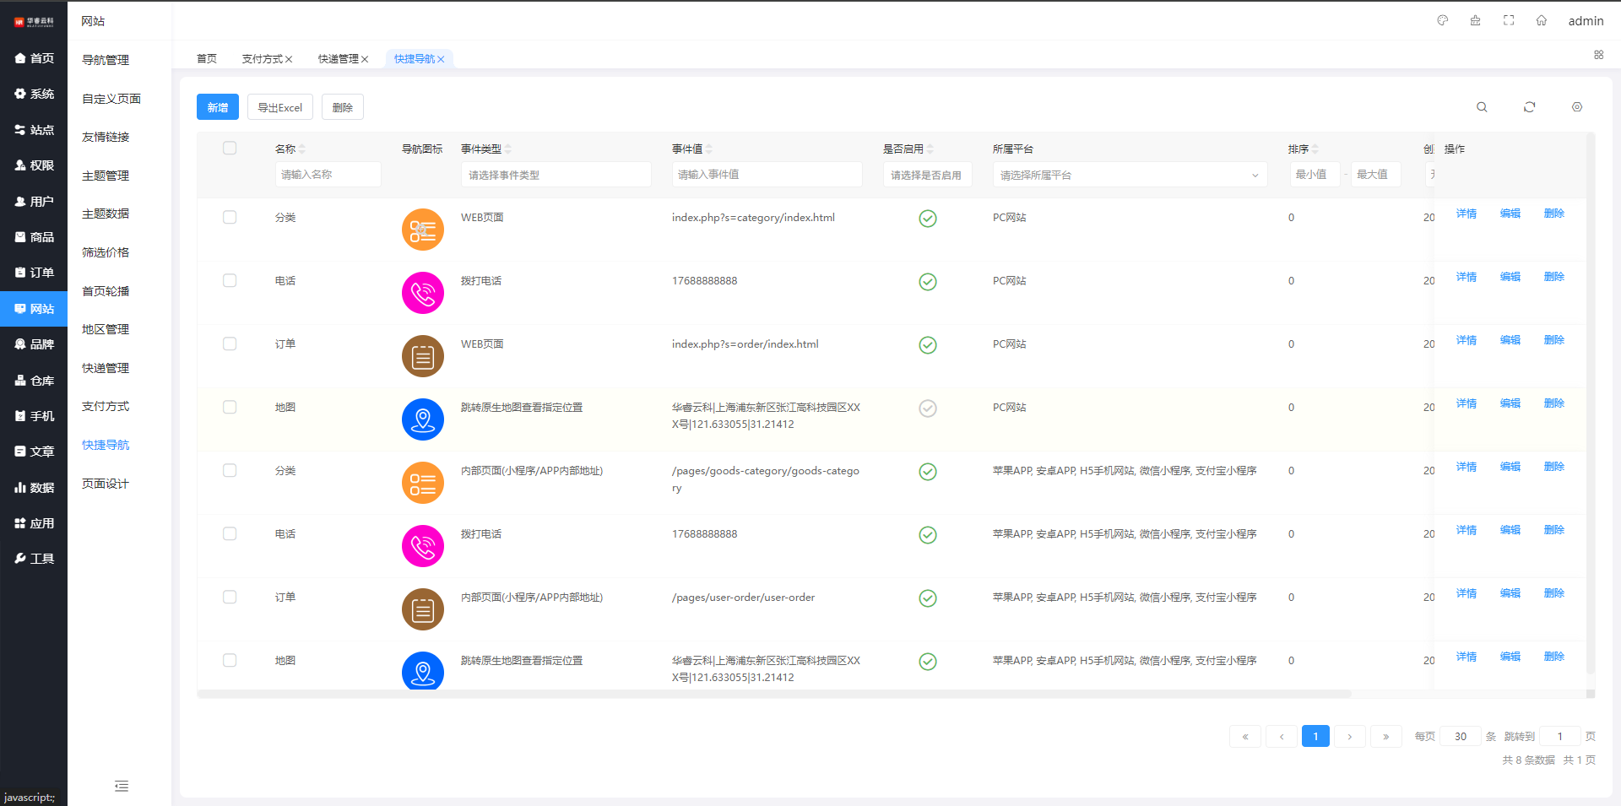Click the search magnifier icon above table

click(1482, 107)
